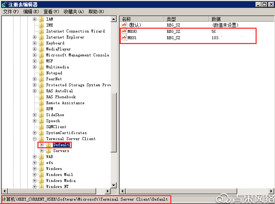The height and width of the screenshot is (204, 275).
Task: Click the Remote Assistance folder icon
Action: click(42, 103)
